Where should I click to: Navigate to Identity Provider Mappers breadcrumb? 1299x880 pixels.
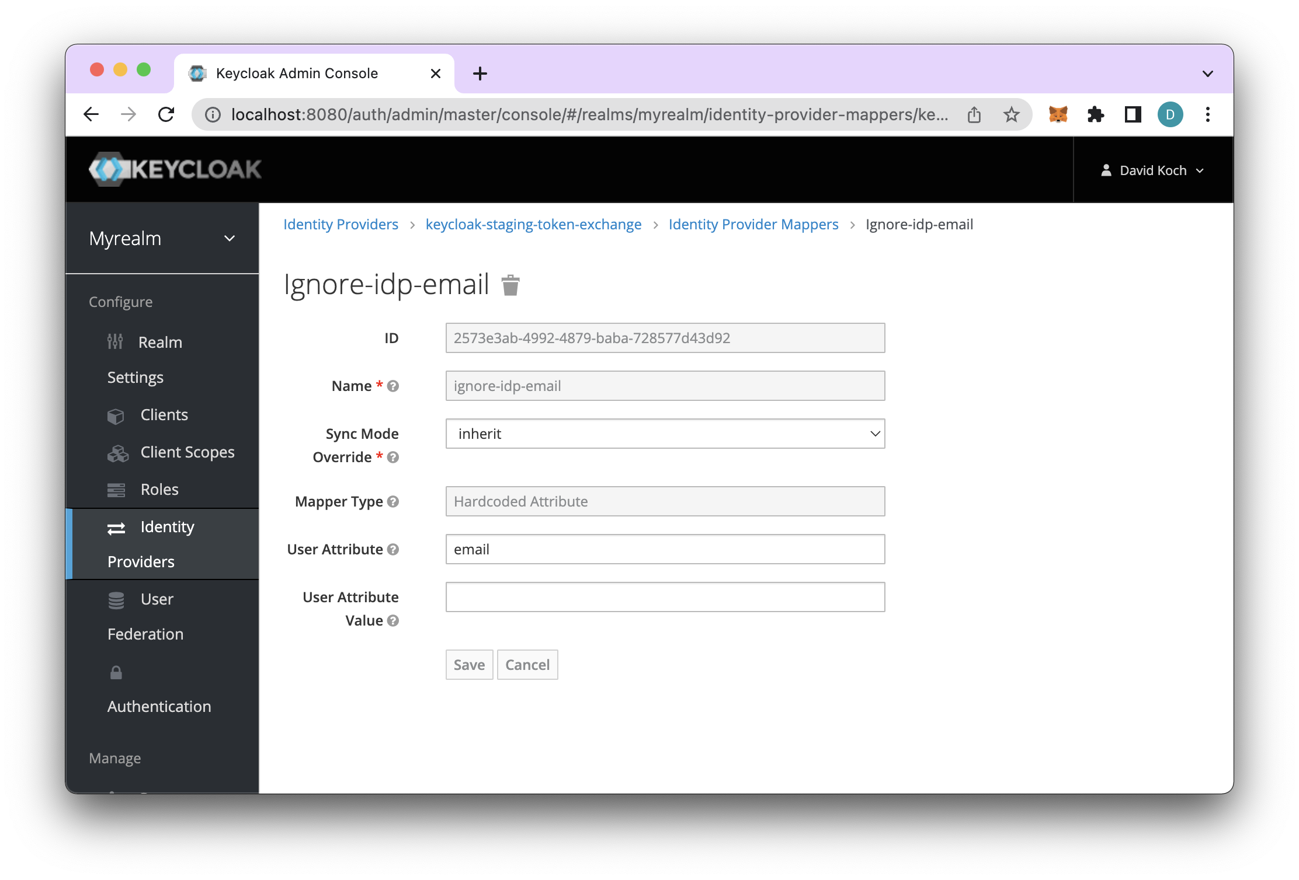753,224
